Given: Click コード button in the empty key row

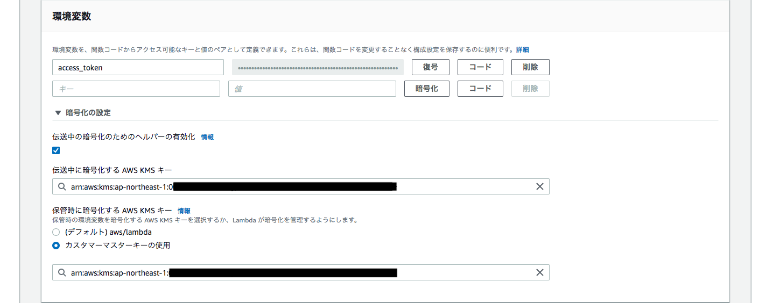Looking at the screenshot, I should click(x=480, y=89).
